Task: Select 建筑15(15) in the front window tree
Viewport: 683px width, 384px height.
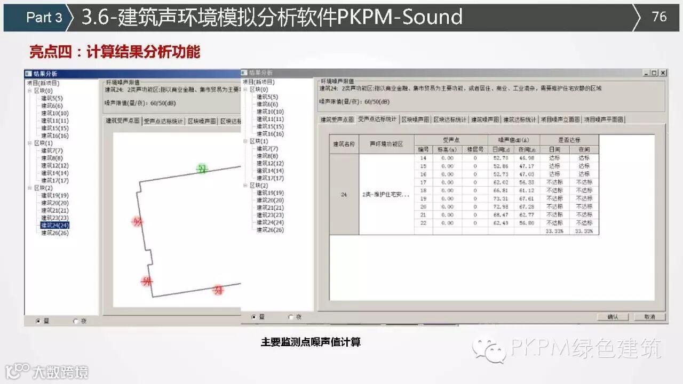Action: coord(271,127)
